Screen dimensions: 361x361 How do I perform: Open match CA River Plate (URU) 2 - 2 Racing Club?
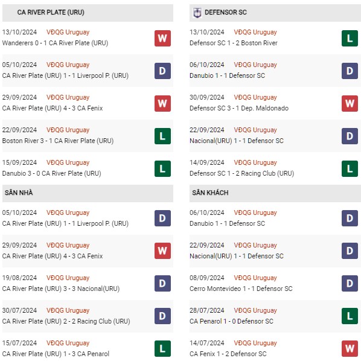point(66,321)
